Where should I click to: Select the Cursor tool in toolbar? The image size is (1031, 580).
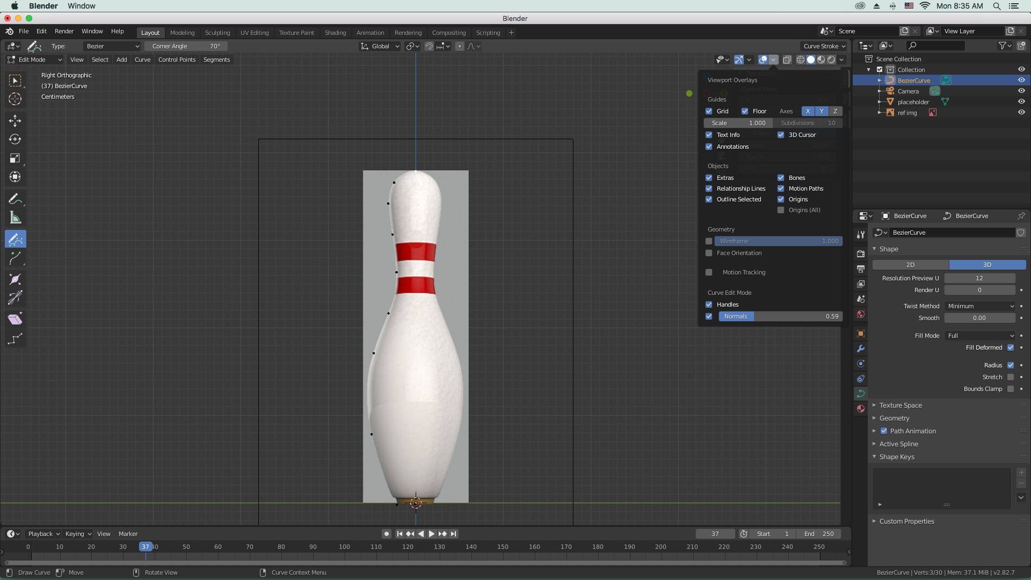coord(15,99)
